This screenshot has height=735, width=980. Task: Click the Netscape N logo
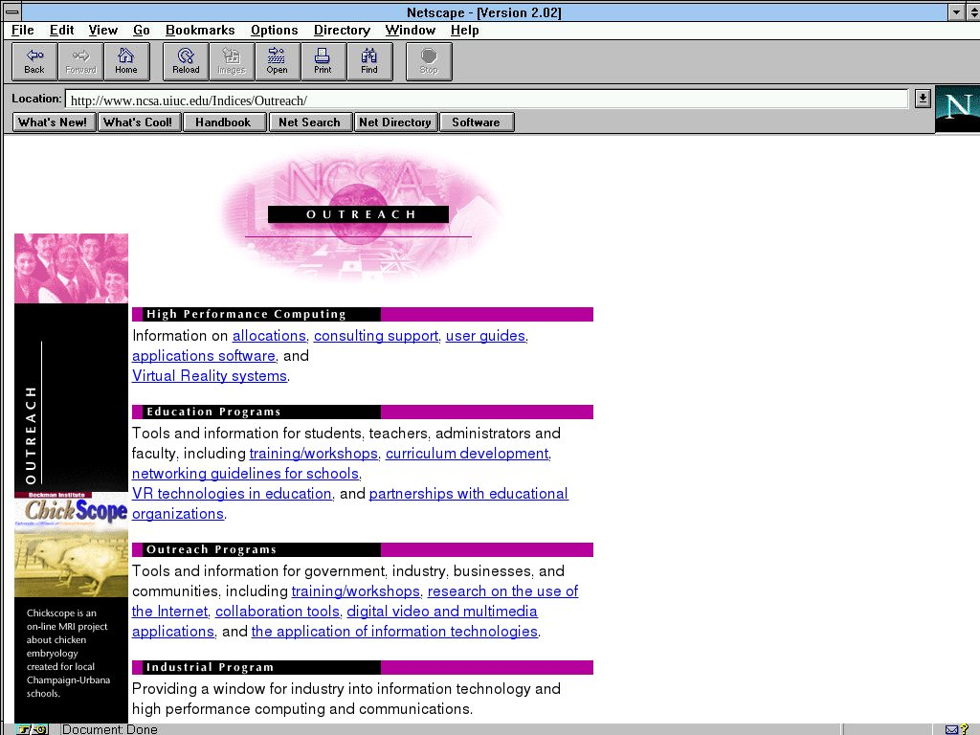(957, 108)
